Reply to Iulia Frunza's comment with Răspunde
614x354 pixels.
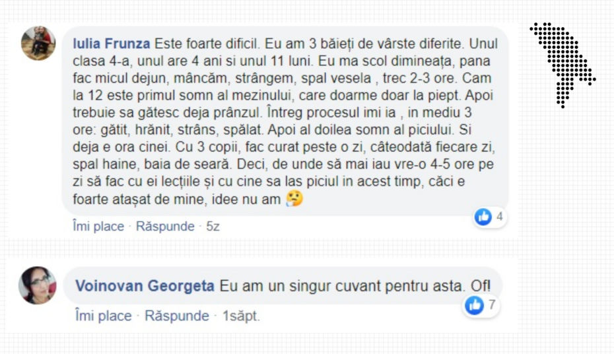point(165,227)
